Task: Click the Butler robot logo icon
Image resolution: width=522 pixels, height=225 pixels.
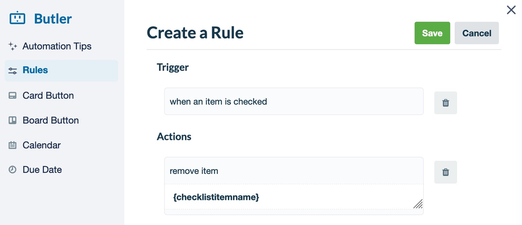Action: pyautogui.click(x=17, y=18)
